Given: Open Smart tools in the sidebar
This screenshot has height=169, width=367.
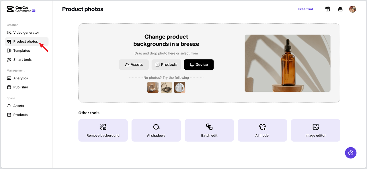Looking at the screenshot, I should pyautogui.click(x=22, y=60).
